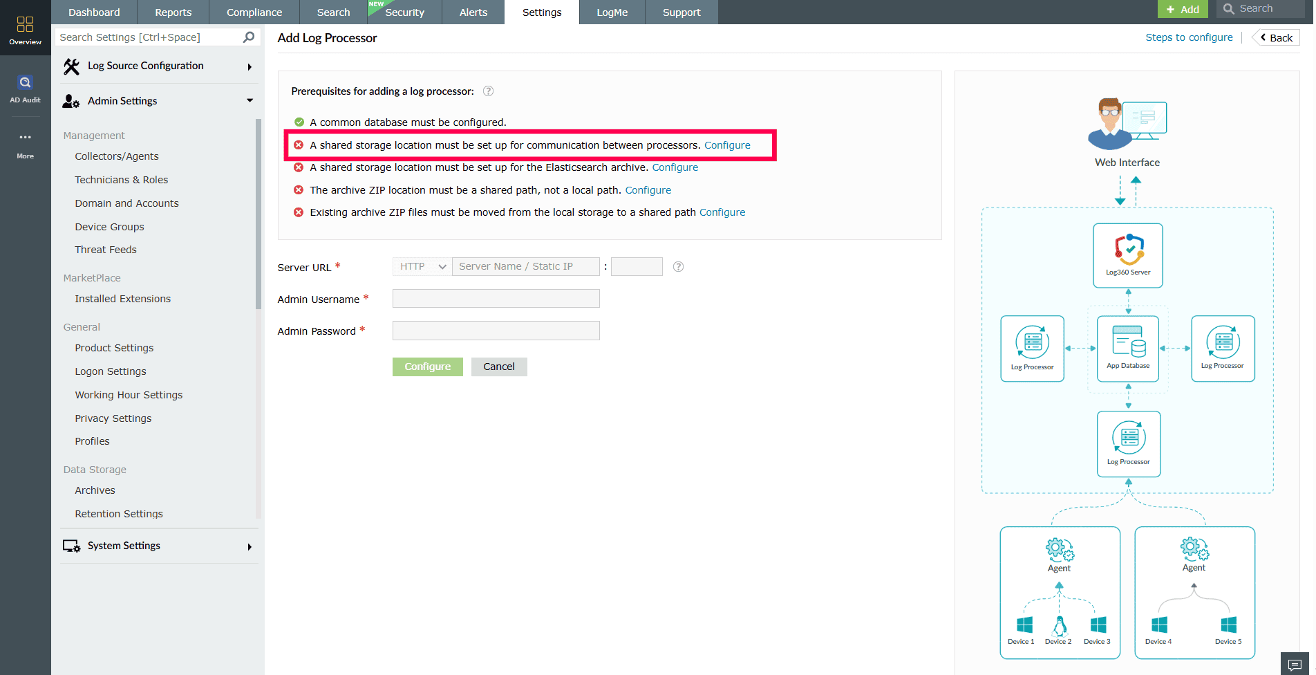The image size is (1316, 675).
Task: Open the Security tab
Action: 404,12
